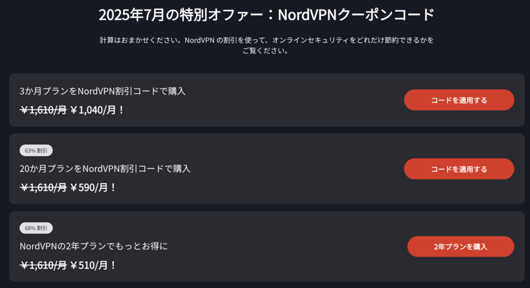The height and width of the screenshot is (288, 530).
Task: Click the 20か月プランをNordVPN割引コードで購入 title
Action: tap(105, 169)
